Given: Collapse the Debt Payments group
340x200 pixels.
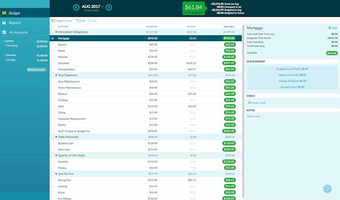Looking at the screenshot, I should pyautogui.click(x=56, y=137).
